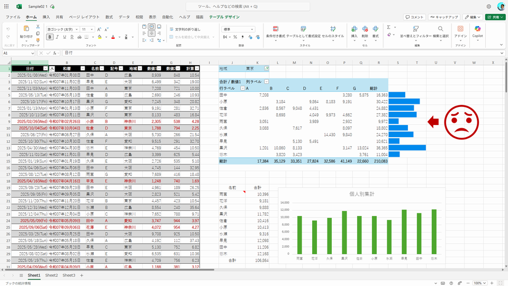Toggle italic text formatting
Viewport: 508px width, 286px height.
point(58,37)
